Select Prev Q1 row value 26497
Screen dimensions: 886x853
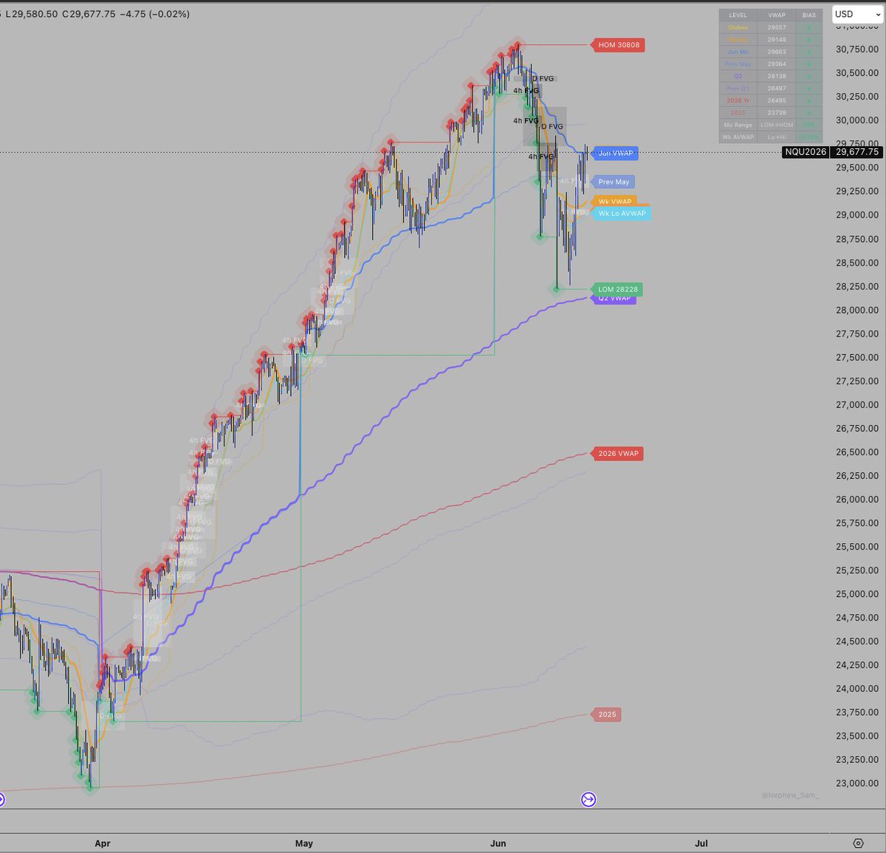[776, 89]
